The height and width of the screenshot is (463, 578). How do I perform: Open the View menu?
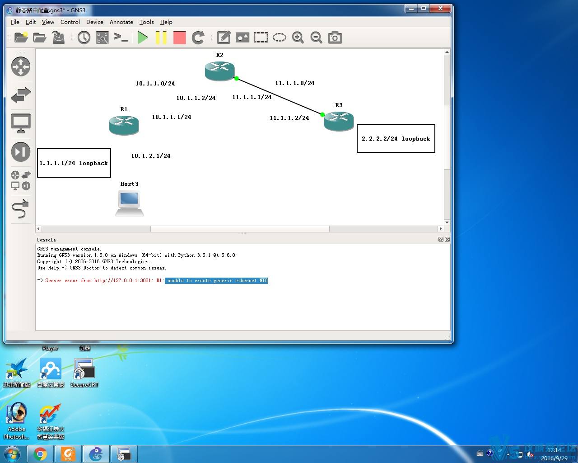click(48, 22)
